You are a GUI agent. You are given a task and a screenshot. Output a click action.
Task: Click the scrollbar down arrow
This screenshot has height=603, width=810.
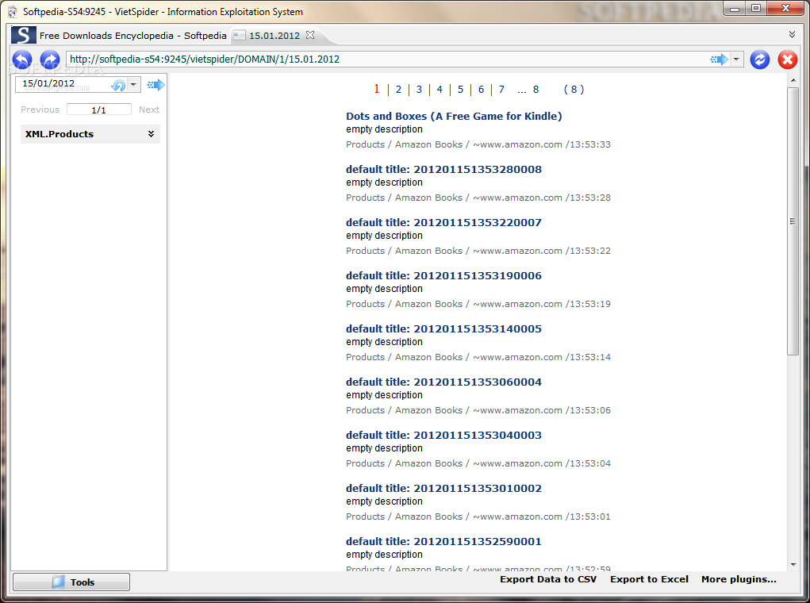pos(793,565)
